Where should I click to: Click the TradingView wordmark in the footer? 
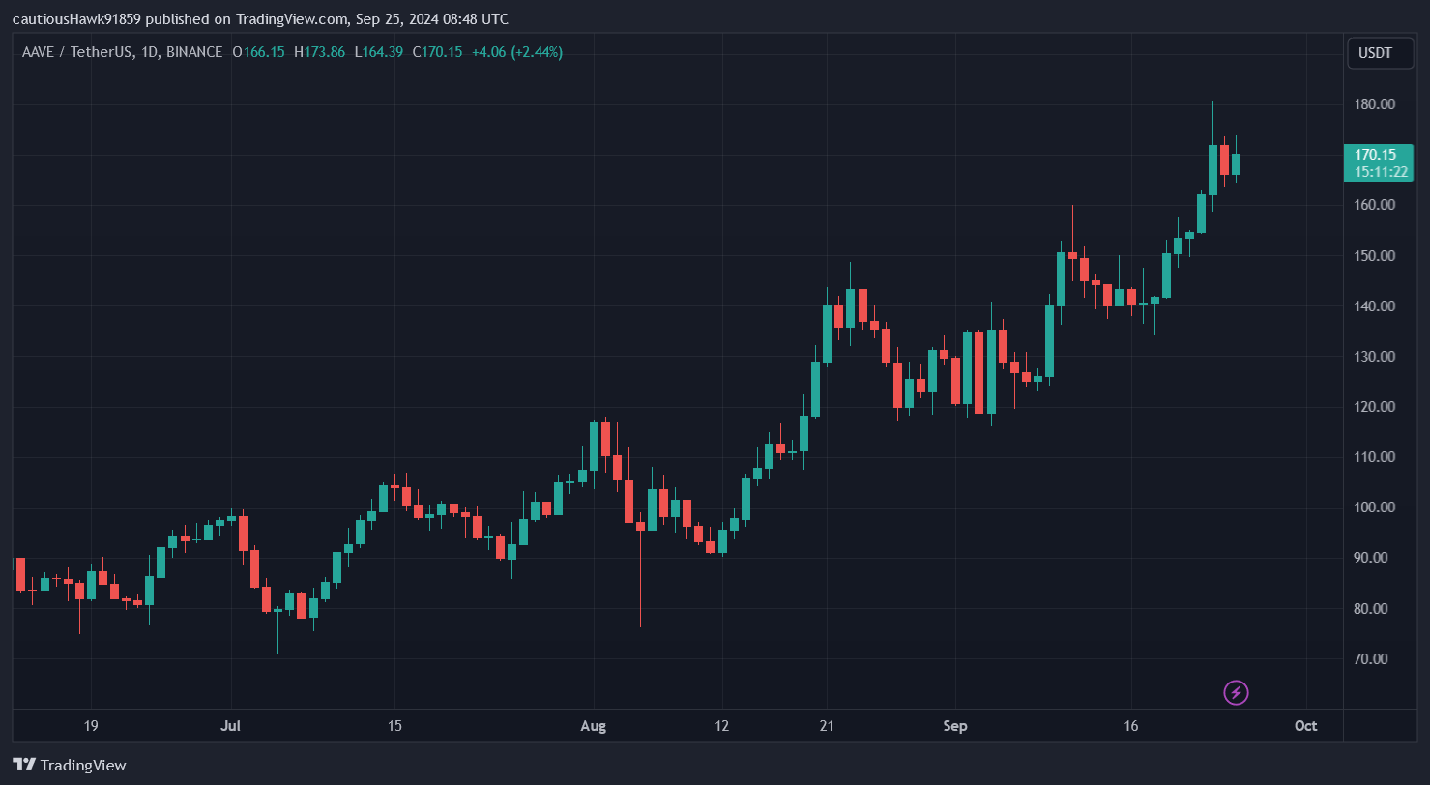[x=83, y=765]
